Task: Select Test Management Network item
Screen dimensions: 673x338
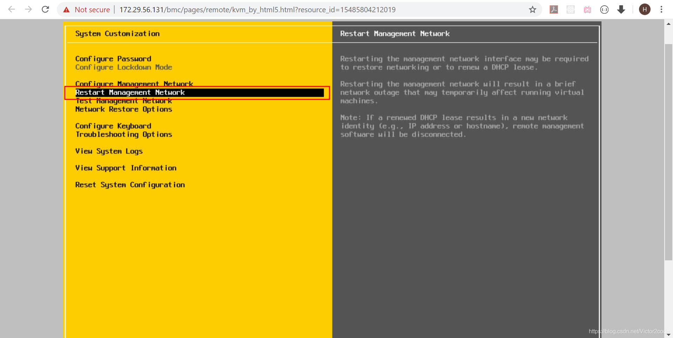Action: click(124, 101)
